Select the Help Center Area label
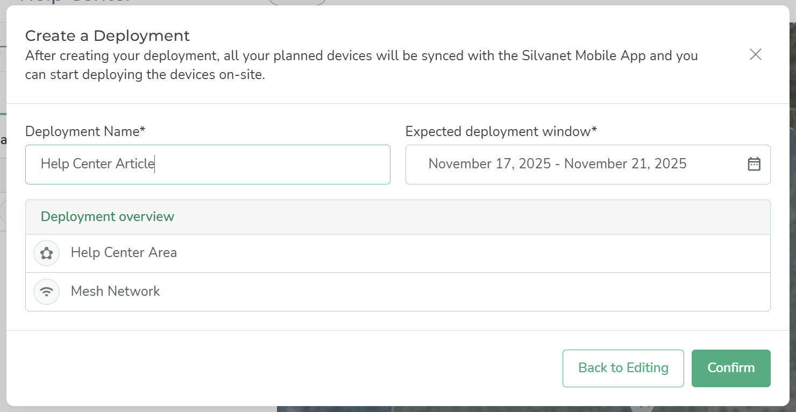 pos(124,253)
